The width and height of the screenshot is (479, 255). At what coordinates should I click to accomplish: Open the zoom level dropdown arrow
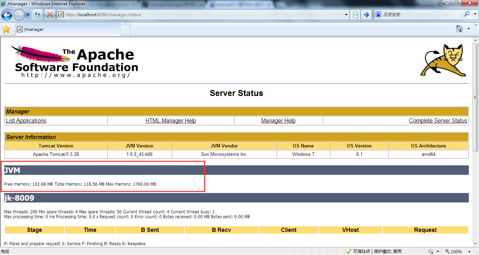click(470, 251)
